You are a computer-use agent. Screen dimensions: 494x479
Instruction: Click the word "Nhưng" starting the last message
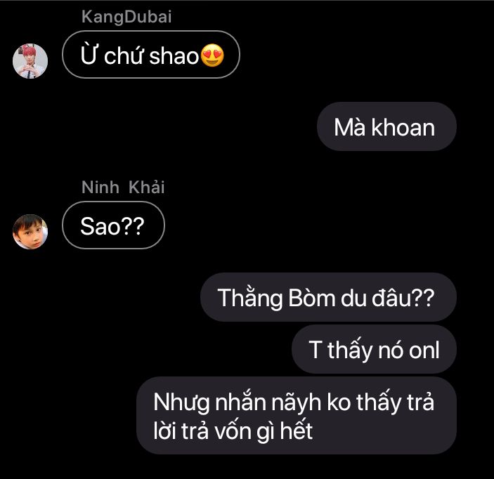click(181, 402)
